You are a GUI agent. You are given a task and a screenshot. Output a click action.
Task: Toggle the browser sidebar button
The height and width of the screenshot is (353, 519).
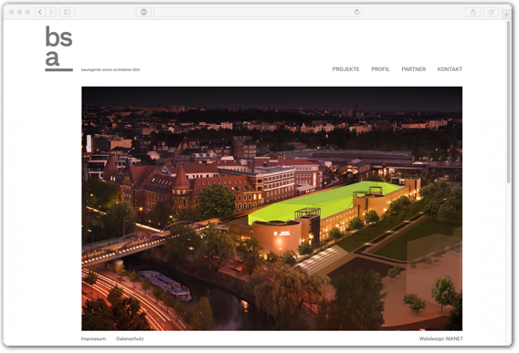coord(68,12)
